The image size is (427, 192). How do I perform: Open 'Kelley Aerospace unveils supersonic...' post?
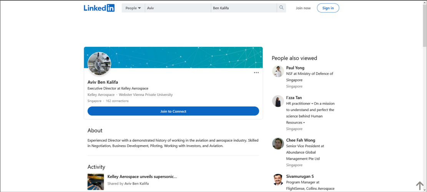click(x=142, y=177)
